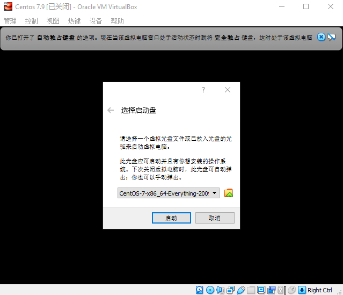Open the 视图 menu

[x=53, y=21]
